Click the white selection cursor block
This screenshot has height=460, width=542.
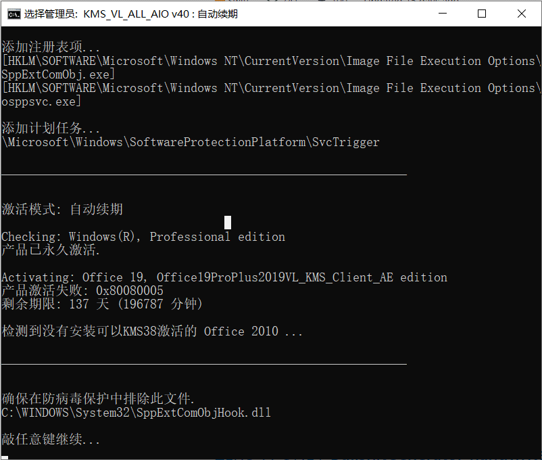click(x=228, y=223)
